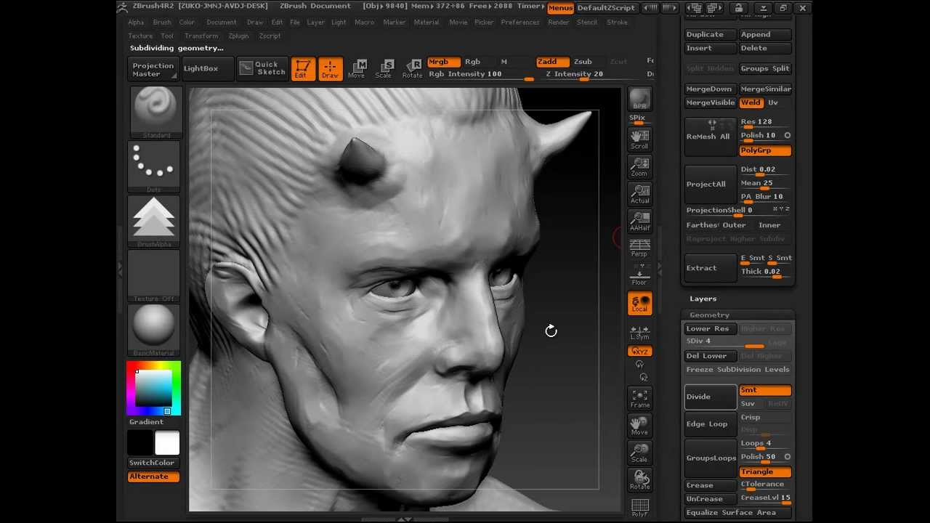The image size is (930, 523).
Task: Toggle the Persp perspective icon
Action: click(x=639, y=248)
